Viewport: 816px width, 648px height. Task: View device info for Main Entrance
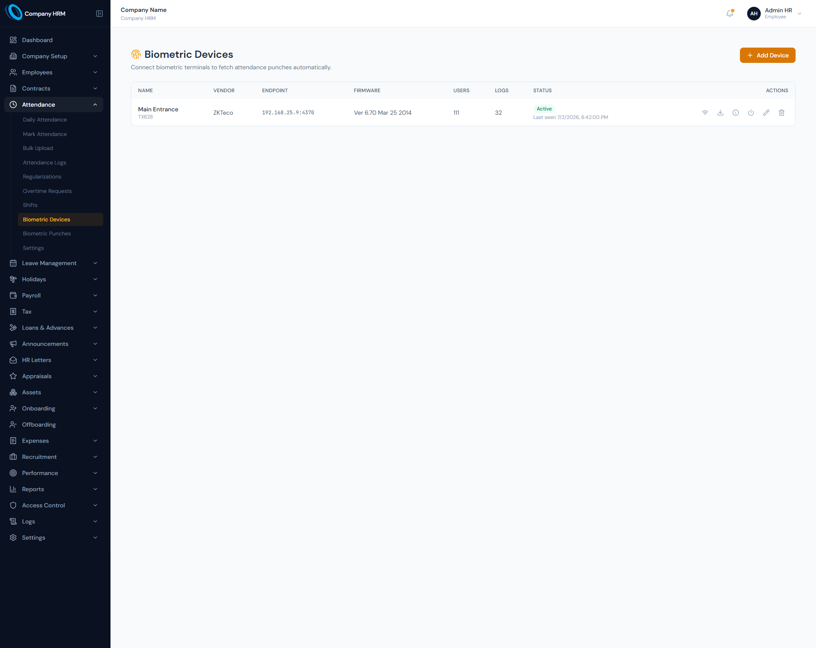point(736,113)
